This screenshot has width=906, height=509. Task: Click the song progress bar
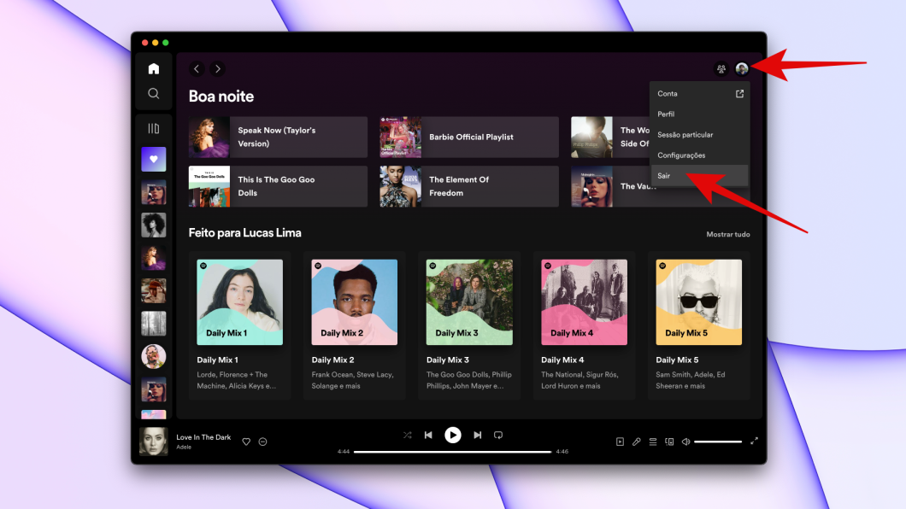click(452, 452)
